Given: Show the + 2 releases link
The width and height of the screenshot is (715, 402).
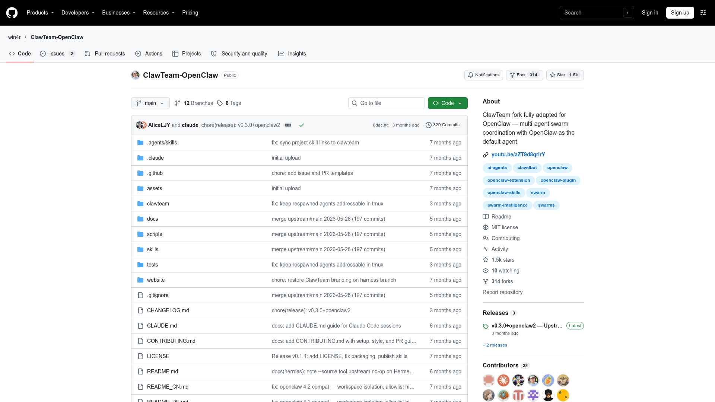Looking at the screenshot, I should pos(495,345).
